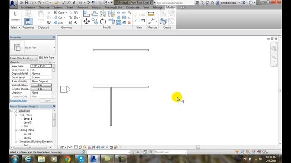Collapse the Graphics section in Properties

[x=50, y=62]
